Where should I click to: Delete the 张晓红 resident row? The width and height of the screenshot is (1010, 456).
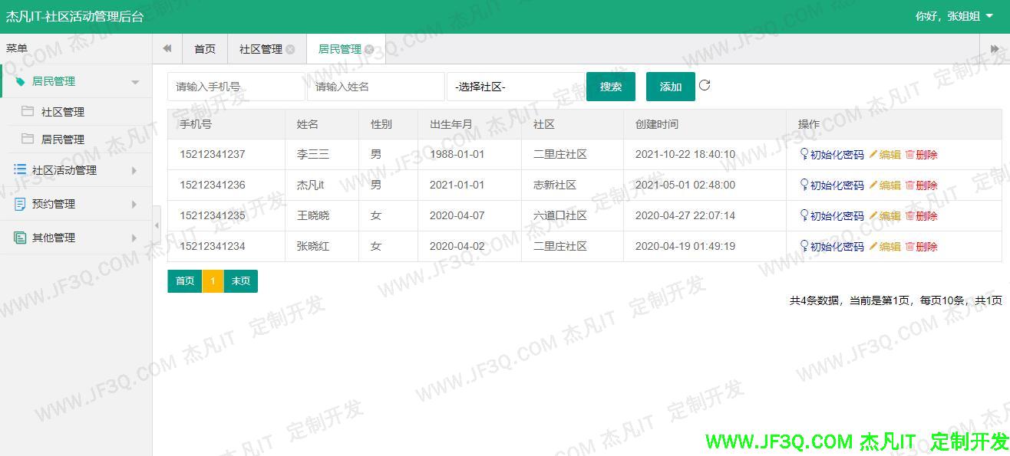tap(921, 247)
